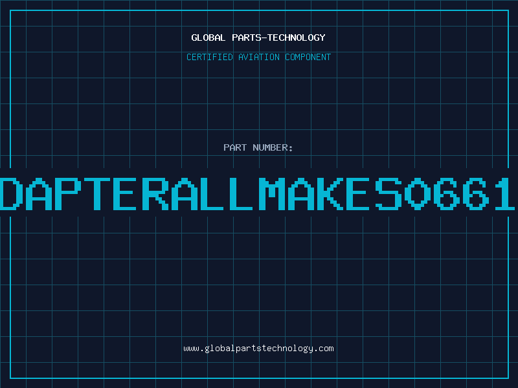Click the final digit 1 in the part number
Screen dimensions: 518x388
click(x=505, y=194)
